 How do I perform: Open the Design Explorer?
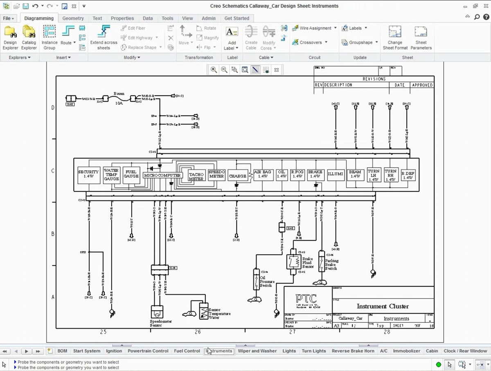click(10, 37)
